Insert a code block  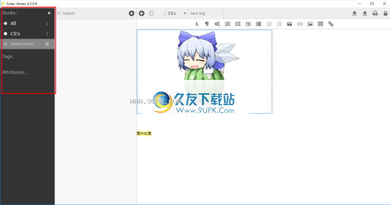pos(300,24)
